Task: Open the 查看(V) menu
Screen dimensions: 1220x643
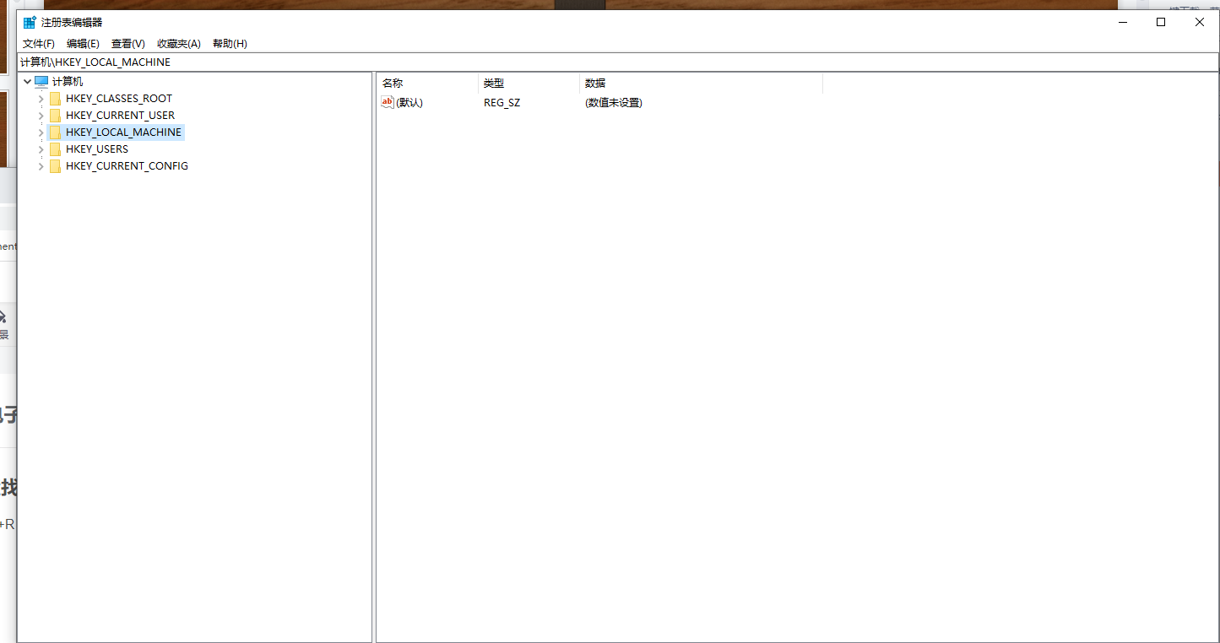Action: pos(127,43)
